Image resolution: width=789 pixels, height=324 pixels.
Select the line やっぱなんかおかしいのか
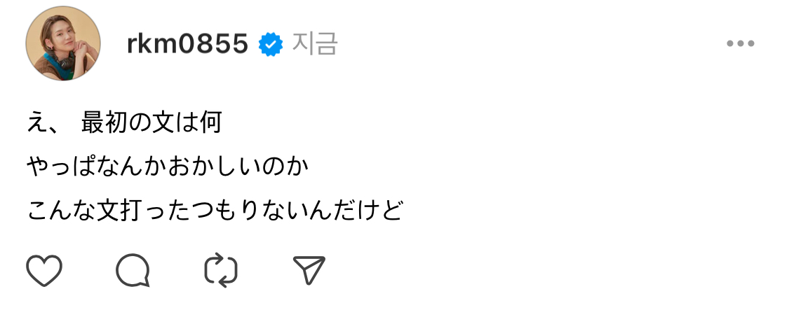click(168, 167)
